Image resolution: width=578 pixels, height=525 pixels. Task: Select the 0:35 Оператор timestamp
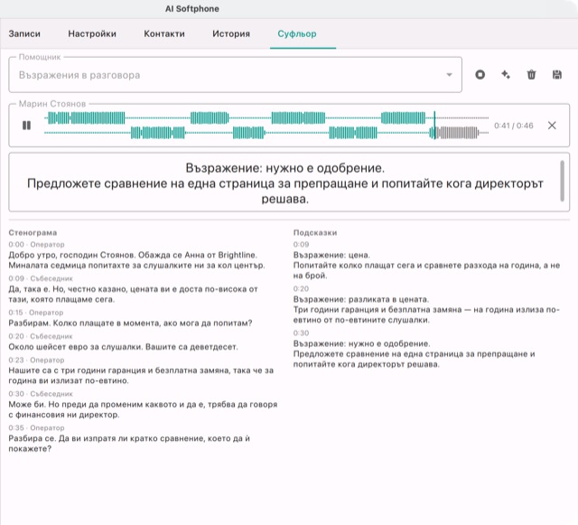pos(36,427)
